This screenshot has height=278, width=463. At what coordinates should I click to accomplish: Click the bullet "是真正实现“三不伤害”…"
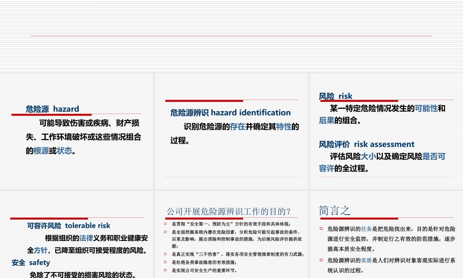click(x=238, y=254)
